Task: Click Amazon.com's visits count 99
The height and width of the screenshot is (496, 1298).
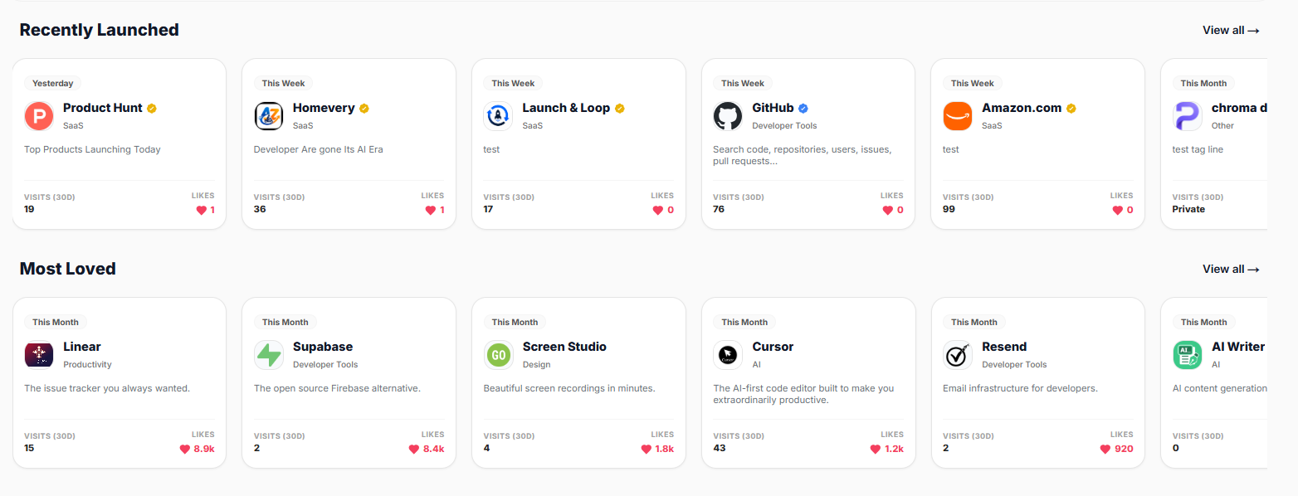Action: [x=949, y=209]
